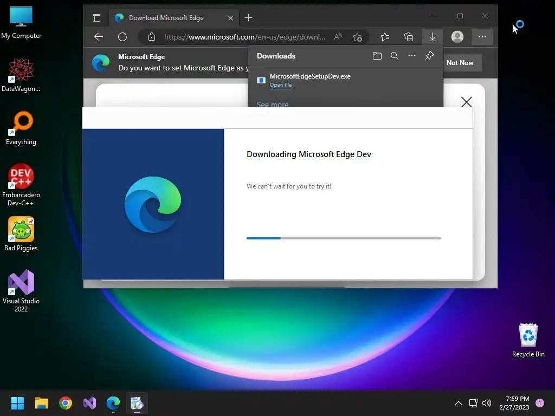Viewport: 555px width, 416px height.
Task: Open Visual Studio from taskbar
Action: click(89, 403)
